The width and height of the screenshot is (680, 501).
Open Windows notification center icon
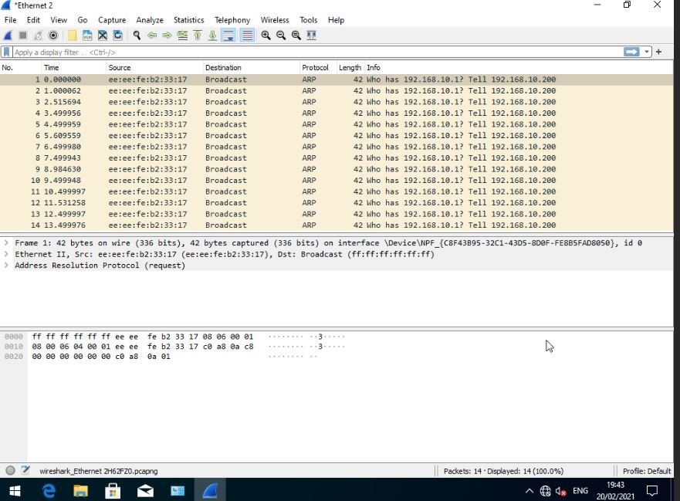(652, 491)
